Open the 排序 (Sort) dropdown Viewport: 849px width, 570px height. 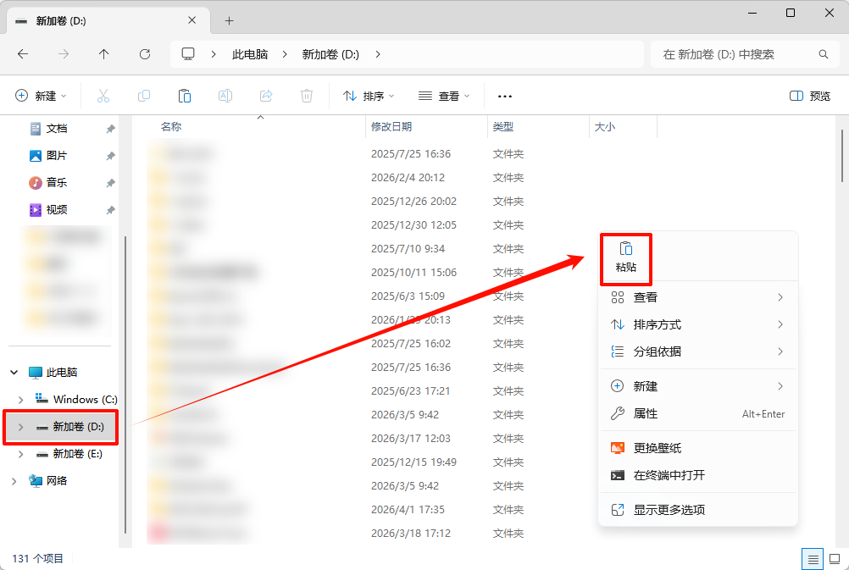click(367, 95)
